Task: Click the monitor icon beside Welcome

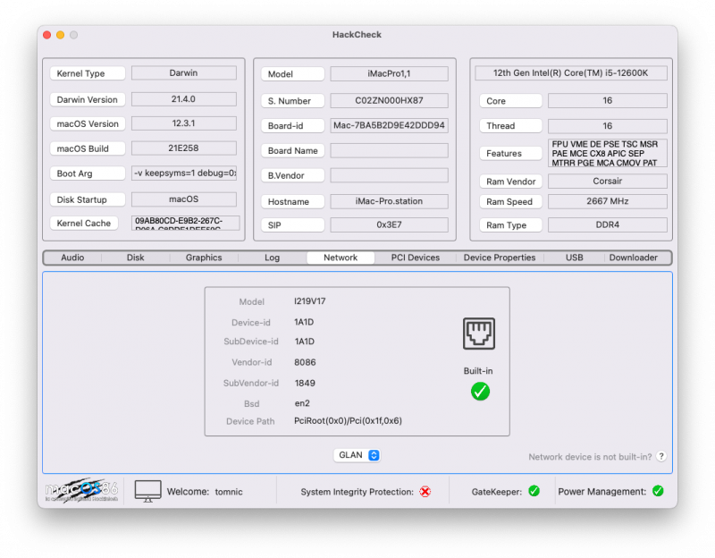Action: 147,492
